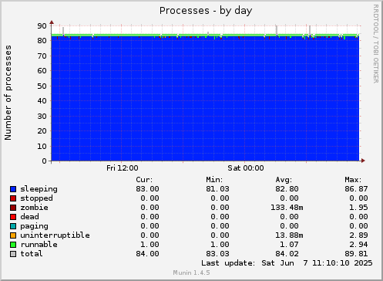Click uninterruptible maximum value 2.89
Viewport: 383px width, 281px height.
[358, 235]
